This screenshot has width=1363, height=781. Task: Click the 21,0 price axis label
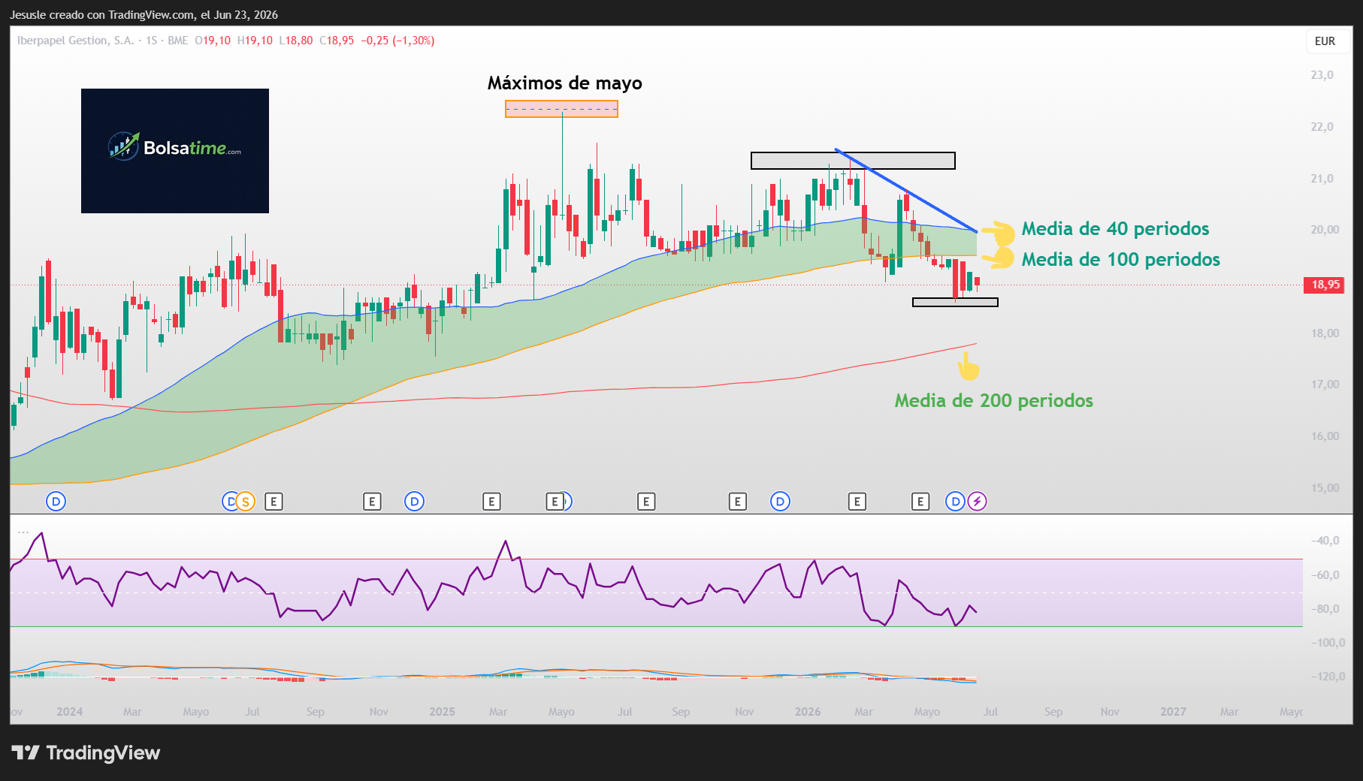[x=1322, y=179]
